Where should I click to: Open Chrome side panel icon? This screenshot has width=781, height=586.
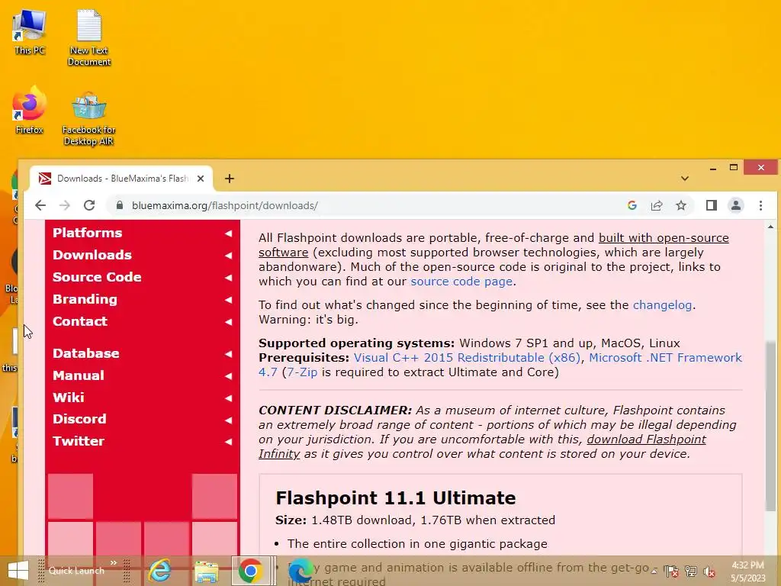712,205
